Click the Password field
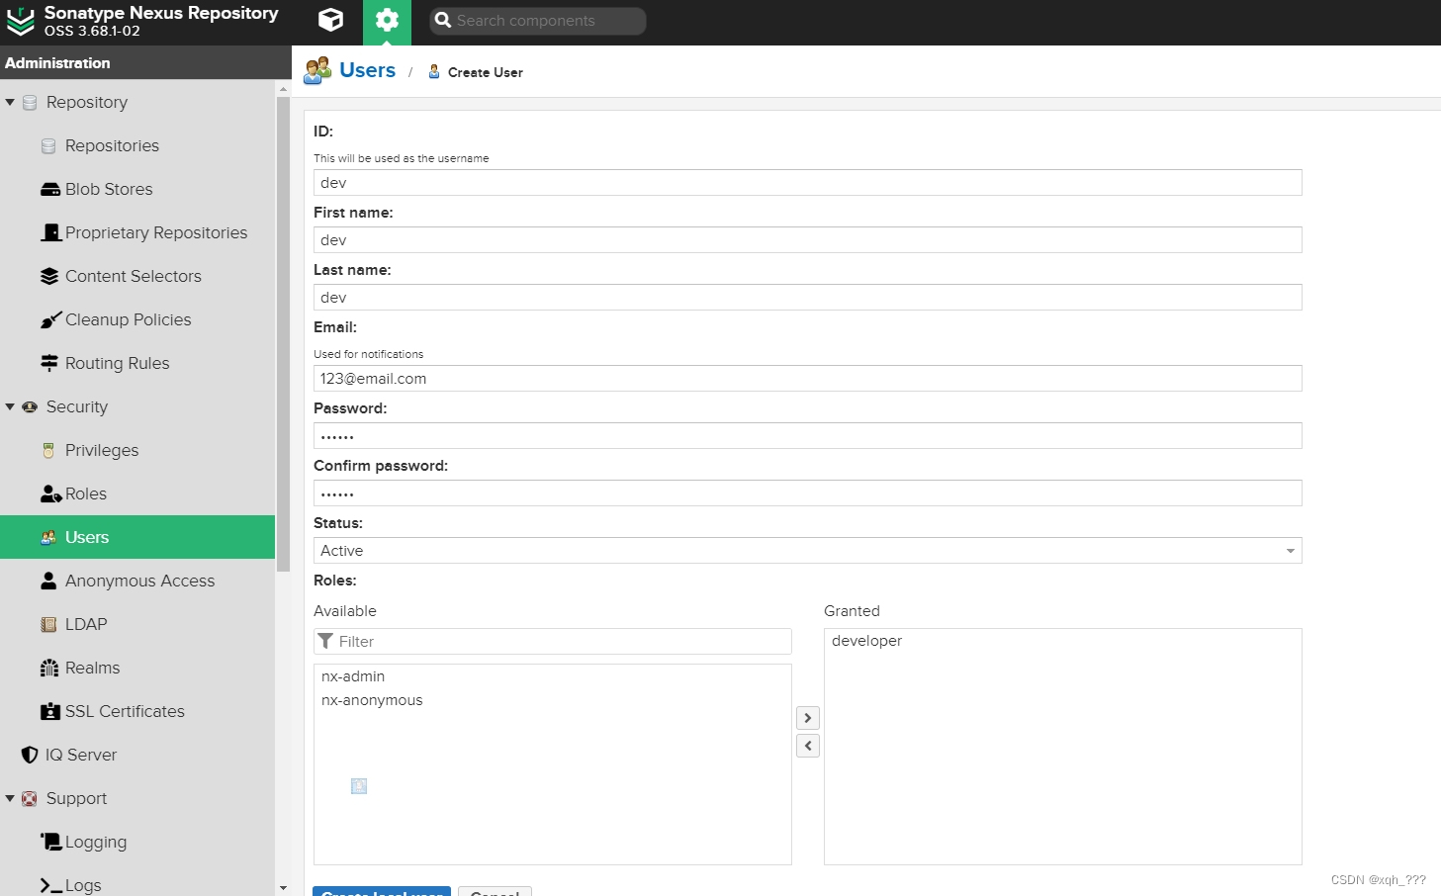The width and height of the screenshot is (1441, 896). [x=808, y=436]
